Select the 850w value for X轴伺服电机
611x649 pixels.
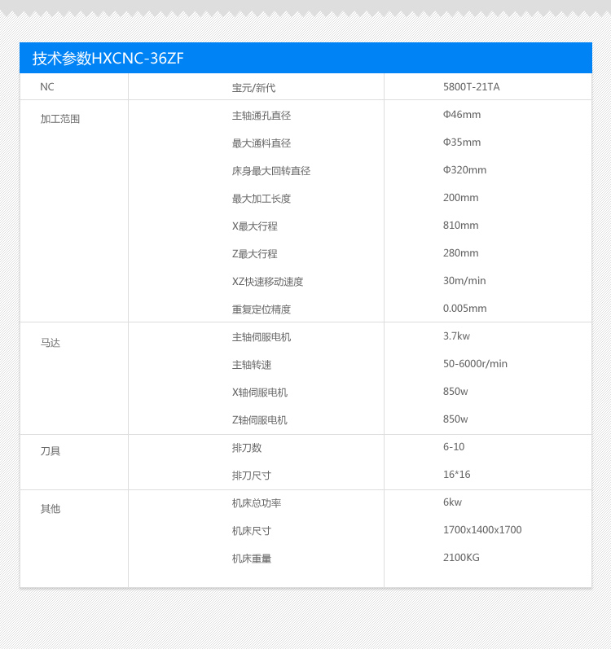pyautogui.click(x=455, y=392)
